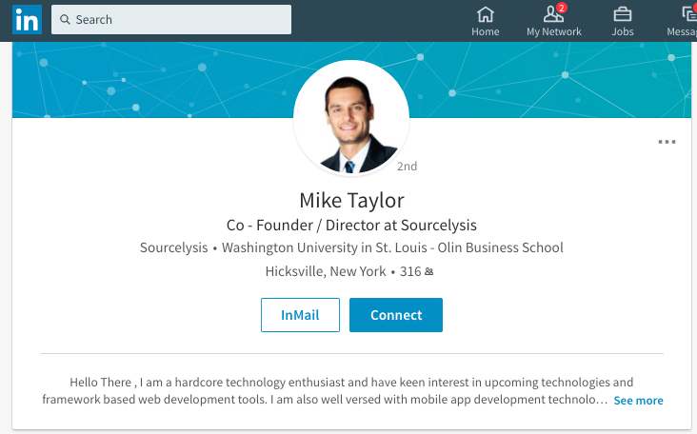Click the 2nd degree connection label

[407, 167]
